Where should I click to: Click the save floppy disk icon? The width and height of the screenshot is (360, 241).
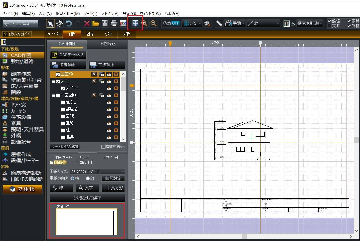point(105,23)
